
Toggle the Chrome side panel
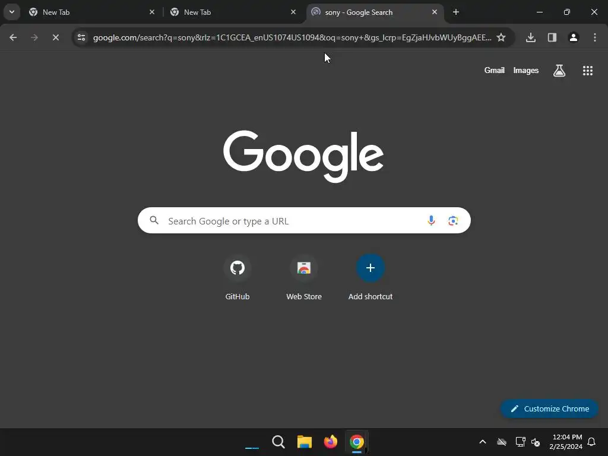(x=552, y=37)
